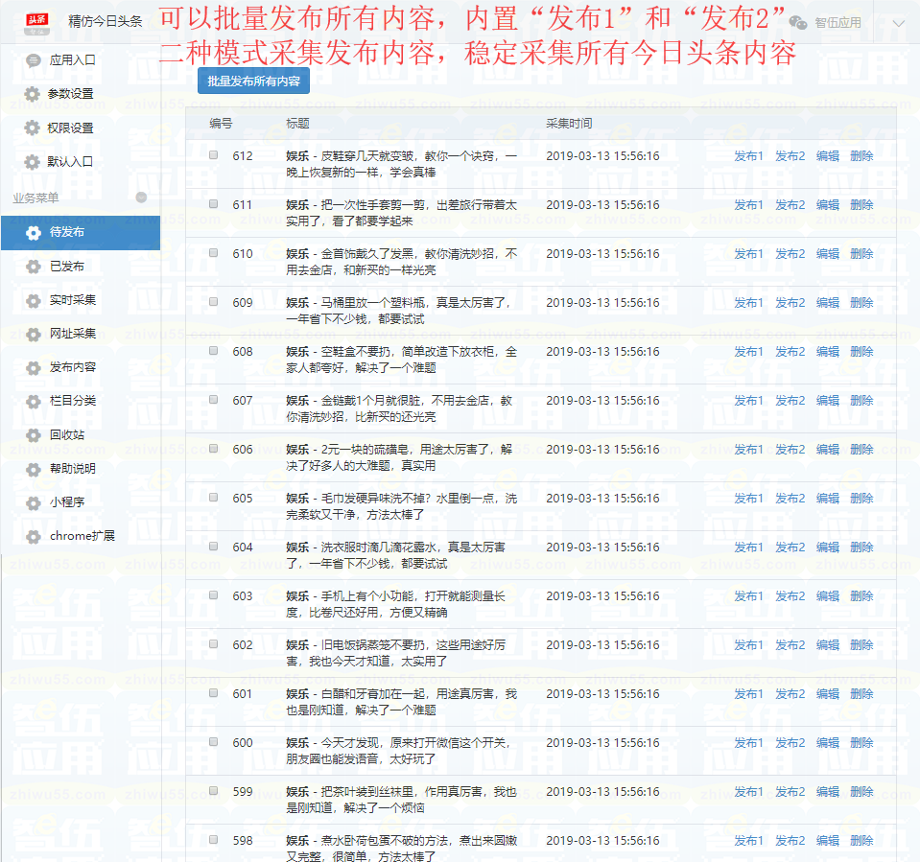Expand the top-right chevron dropdown
Viewport: 920px width, 862px height.
click(x=898, y=23)
